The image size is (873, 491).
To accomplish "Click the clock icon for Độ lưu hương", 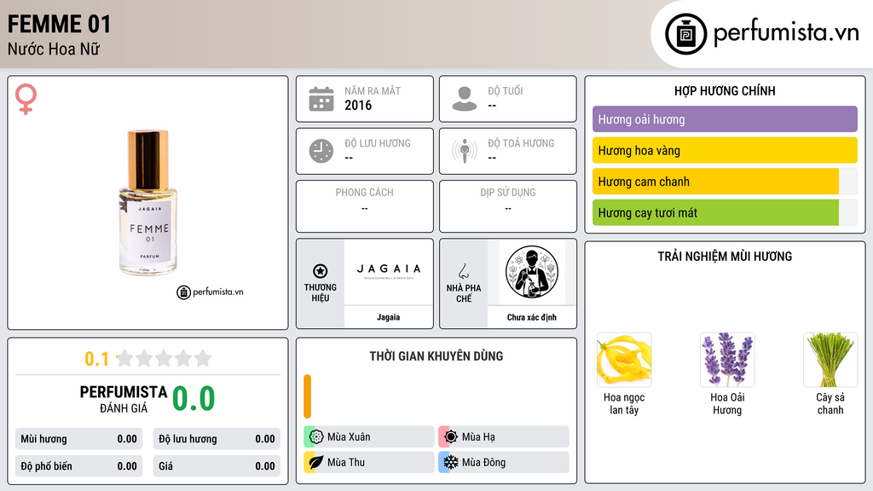I will coord(321,151).
